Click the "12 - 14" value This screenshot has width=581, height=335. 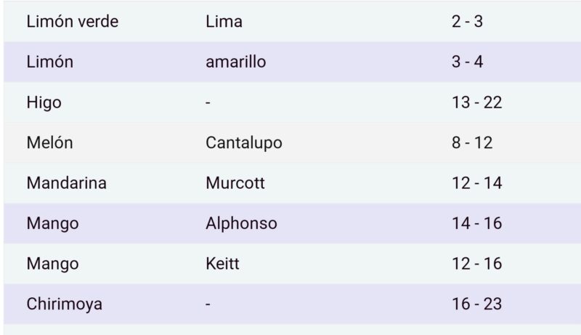coord(476,183)
